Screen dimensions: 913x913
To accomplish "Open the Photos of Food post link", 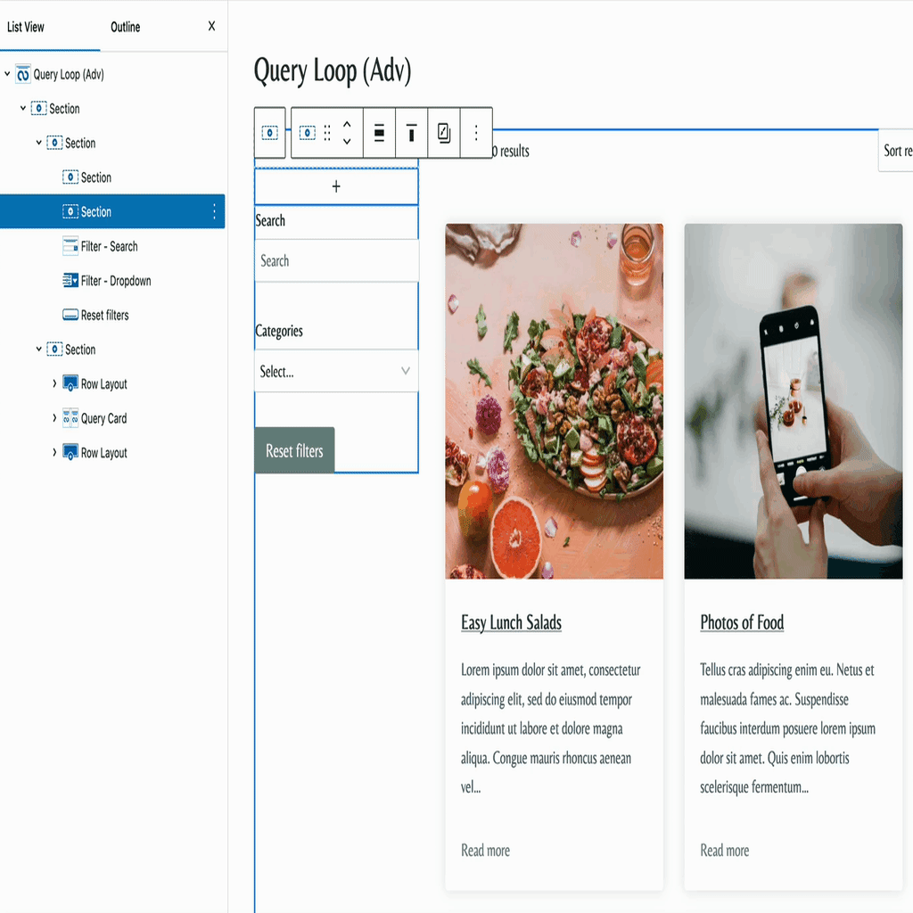I will (x=742, y=622).
